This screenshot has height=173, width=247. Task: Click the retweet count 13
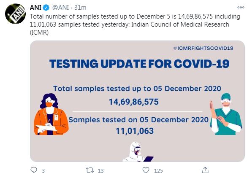tap(101, 170)
